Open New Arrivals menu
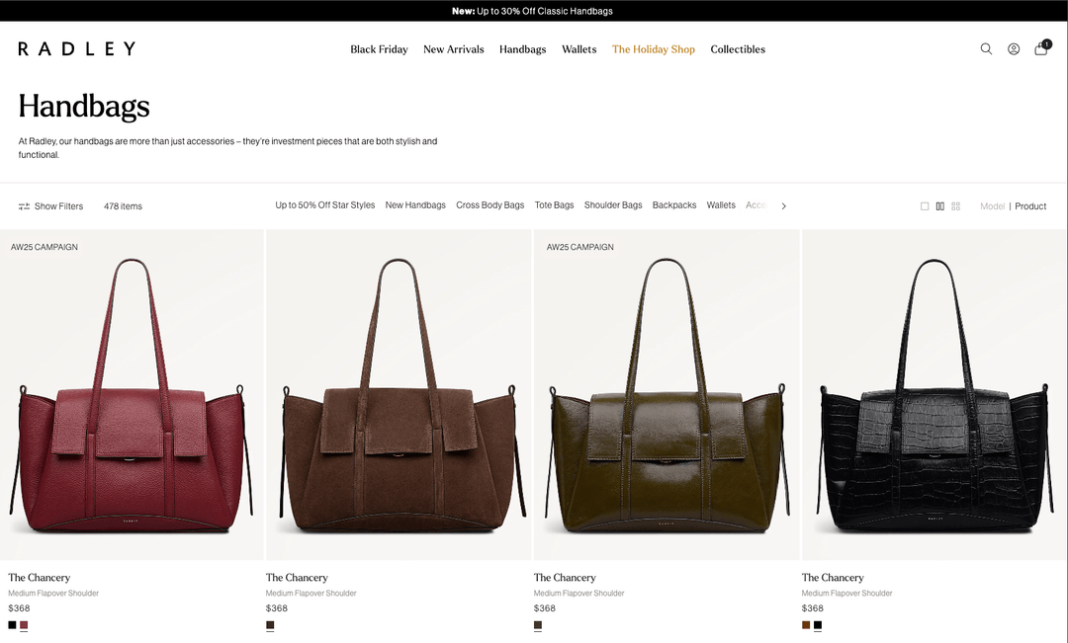This screenshot has width=1068, height=643. 454,49
